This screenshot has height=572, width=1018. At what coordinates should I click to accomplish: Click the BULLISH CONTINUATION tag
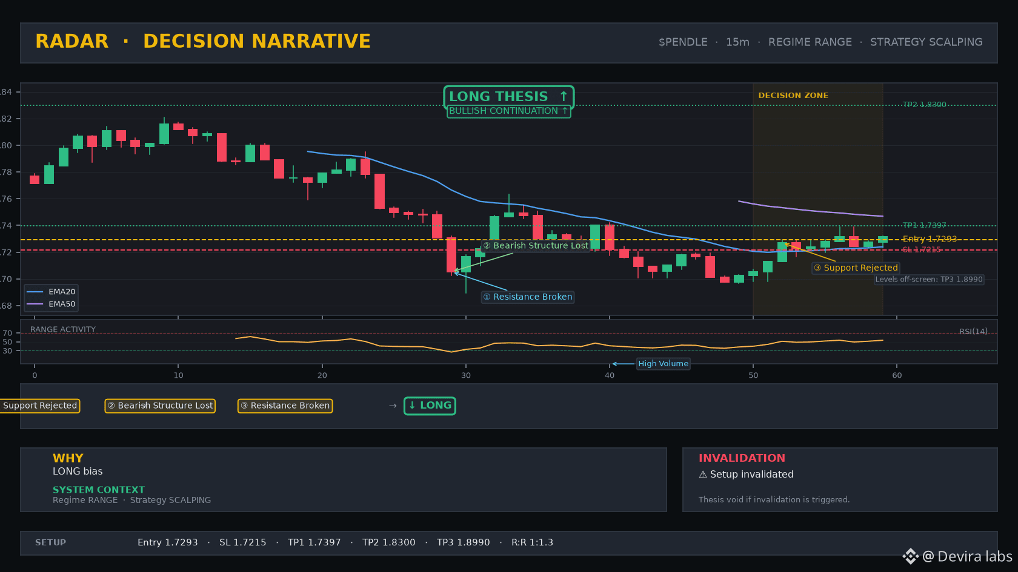(x=508, y=111)
